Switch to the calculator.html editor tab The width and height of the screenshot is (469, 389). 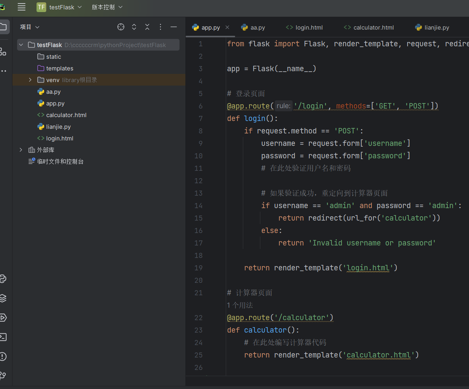[369, 28]
